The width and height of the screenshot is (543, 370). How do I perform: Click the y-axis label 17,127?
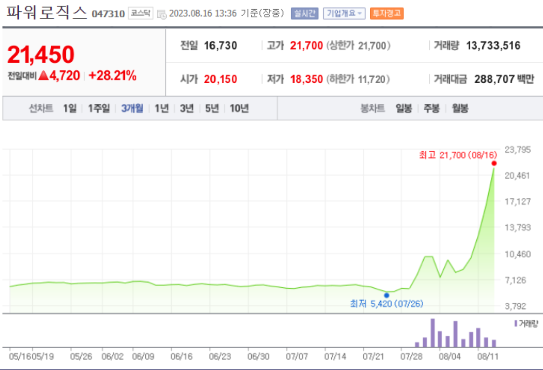point(517,201)
